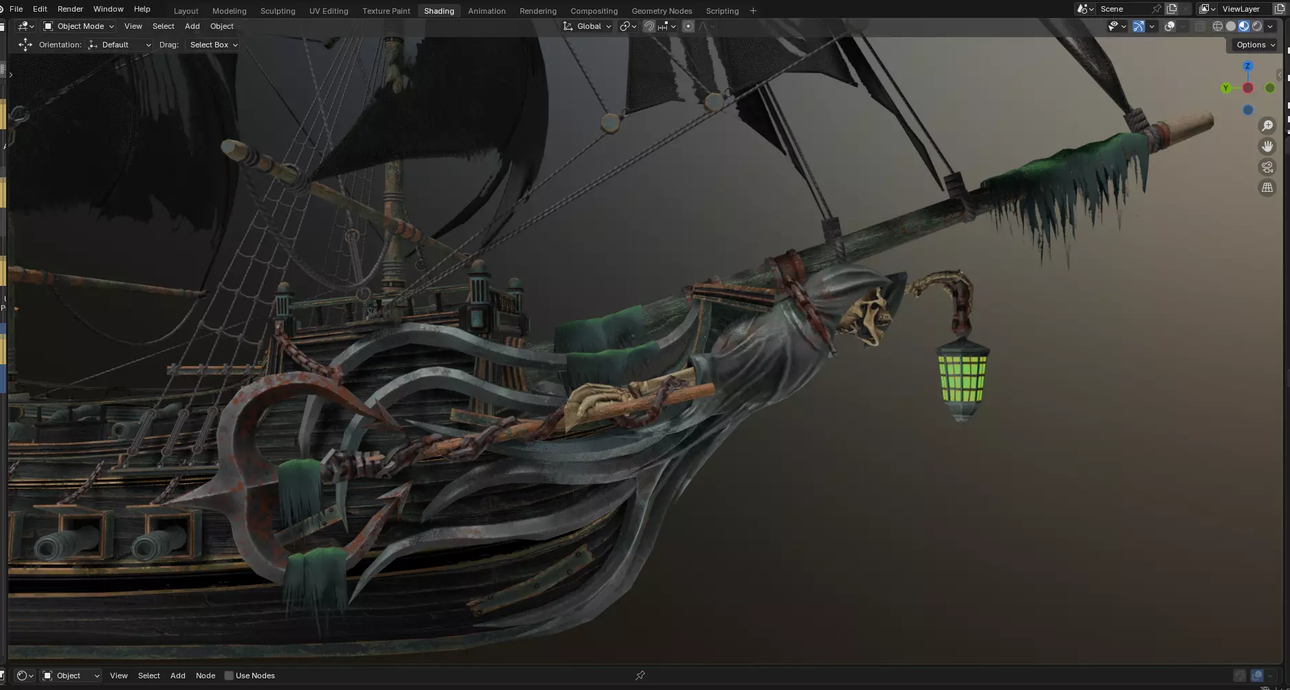
Task: Open the 3D viewport Add menu
Action: click(x=192, y=26)
